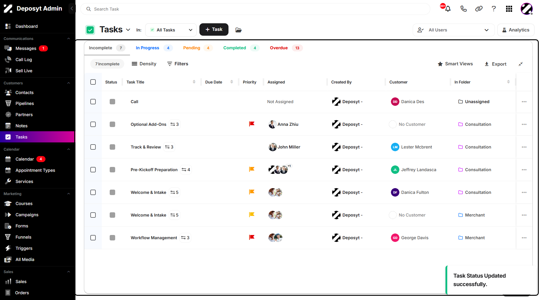540x300 pixels.
Task: Change the status square for the Call task
Action: click(112, 102)
